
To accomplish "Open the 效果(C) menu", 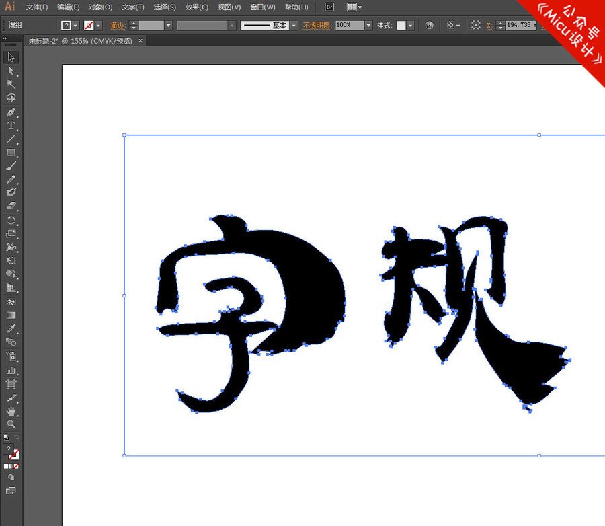I will [x=197, y=7].
